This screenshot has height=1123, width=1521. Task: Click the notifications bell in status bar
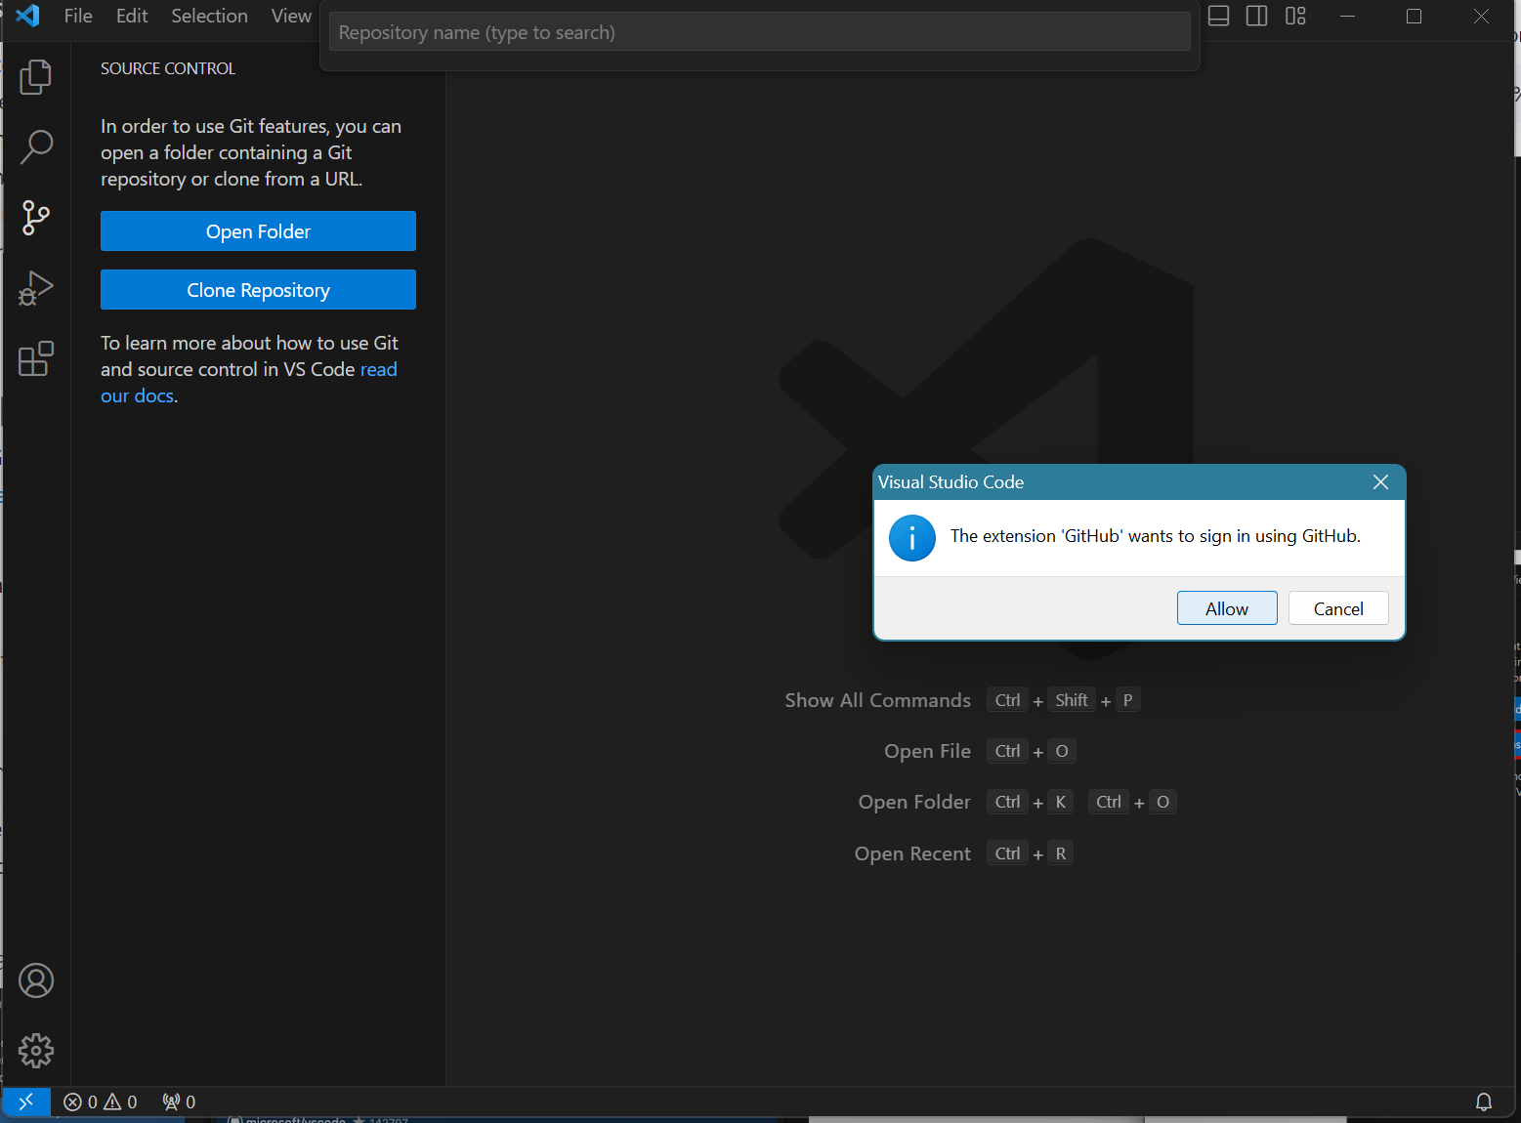(1483, 1102)
